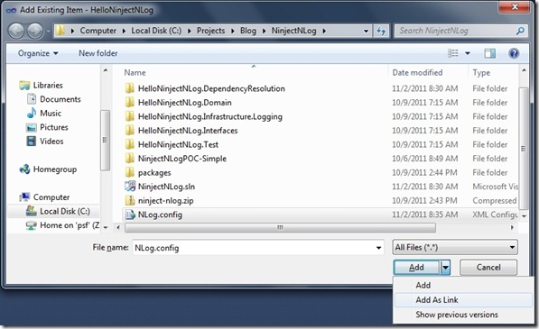539x329 pixels.
Task: Click Local Disk (C:) in the breadcrumb
Action: click(156, 31)
